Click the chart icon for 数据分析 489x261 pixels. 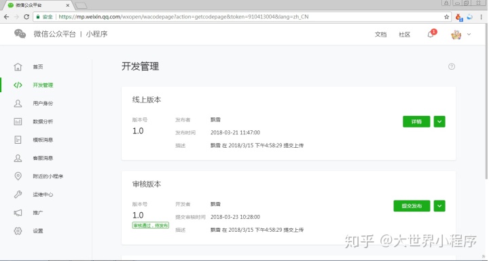pos(18,121)
